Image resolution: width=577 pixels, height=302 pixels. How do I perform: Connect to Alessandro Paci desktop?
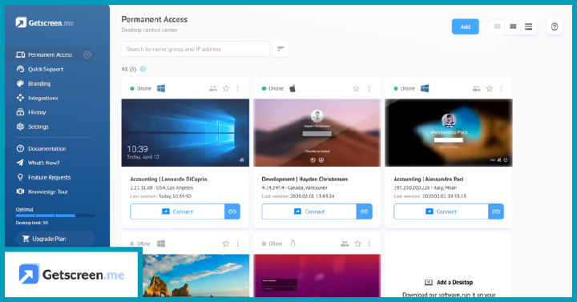pos(441,211)
